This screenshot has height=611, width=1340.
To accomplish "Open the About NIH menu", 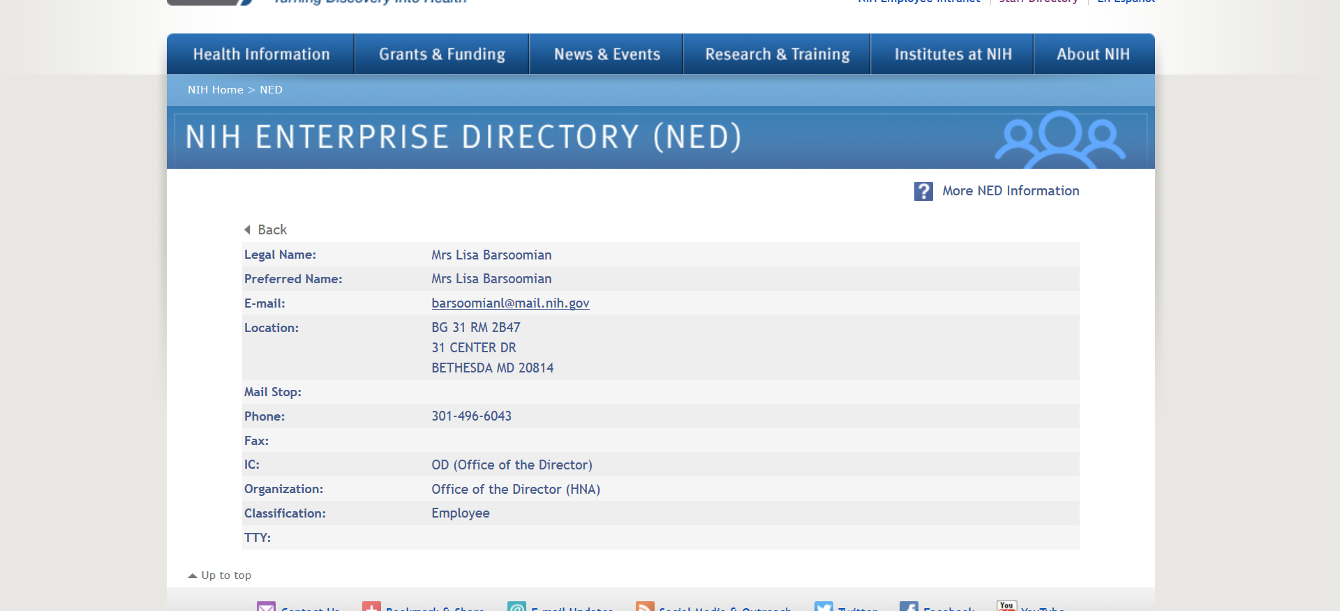I will click(x=1093, y=54).
